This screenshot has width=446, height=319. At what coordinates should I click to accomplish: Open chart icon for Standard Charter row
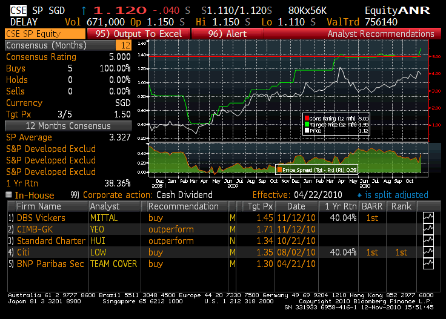428,240
